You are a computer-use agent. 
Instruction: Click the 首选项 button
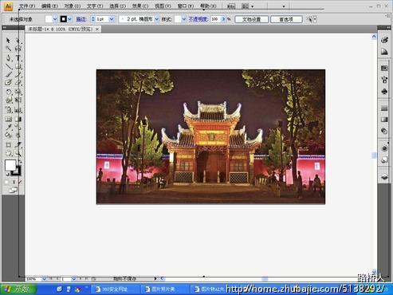286,19
